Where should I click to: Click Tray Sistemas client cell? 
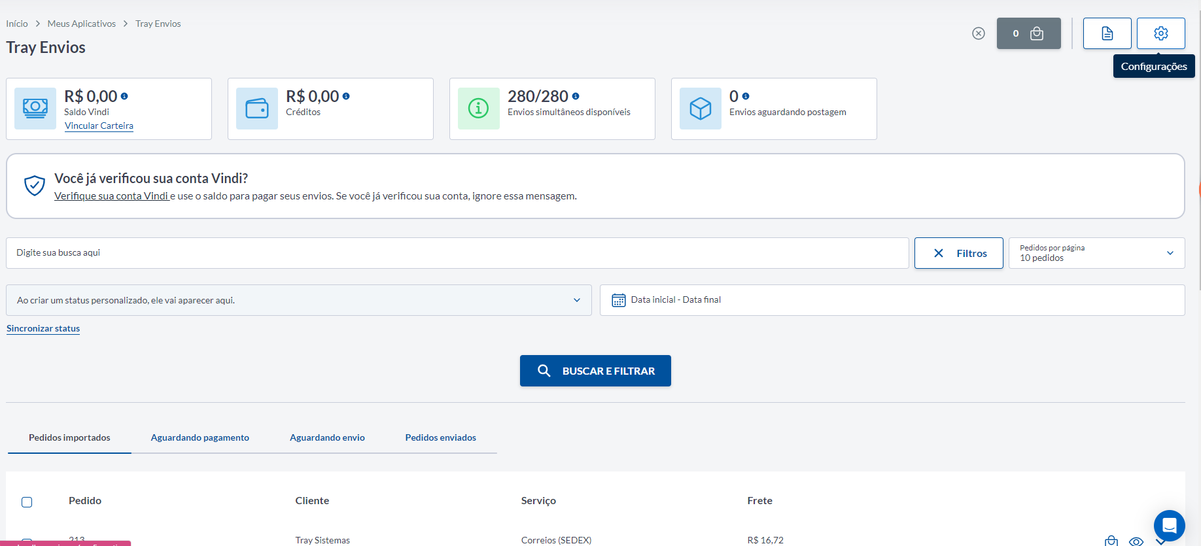[322, 540]
